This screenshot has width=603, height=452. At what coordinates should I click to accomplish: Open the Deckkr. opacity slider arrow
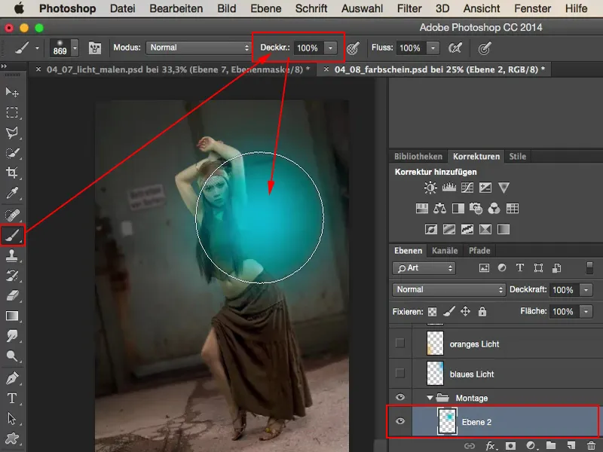[x=330, y=48]
